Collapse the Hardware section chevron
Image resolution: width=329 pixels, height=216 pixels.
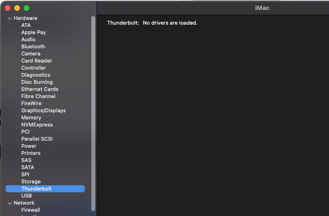(9, 18)
